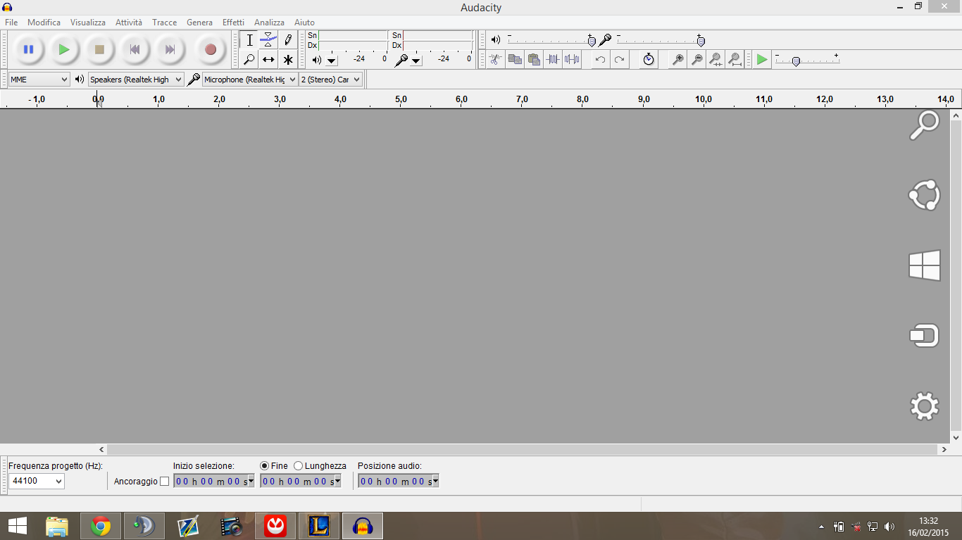Open the MME audio host dropdown
The image size is (962, 540).
click(39, 80)
